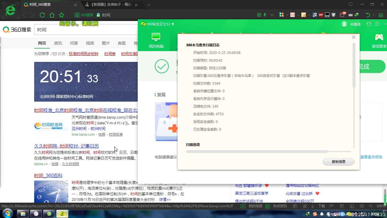Screen dimensions: 387x218
Task: Toggle the speaker mute icon in status bar
Action: pyautogui.click(x=362, y=206)
